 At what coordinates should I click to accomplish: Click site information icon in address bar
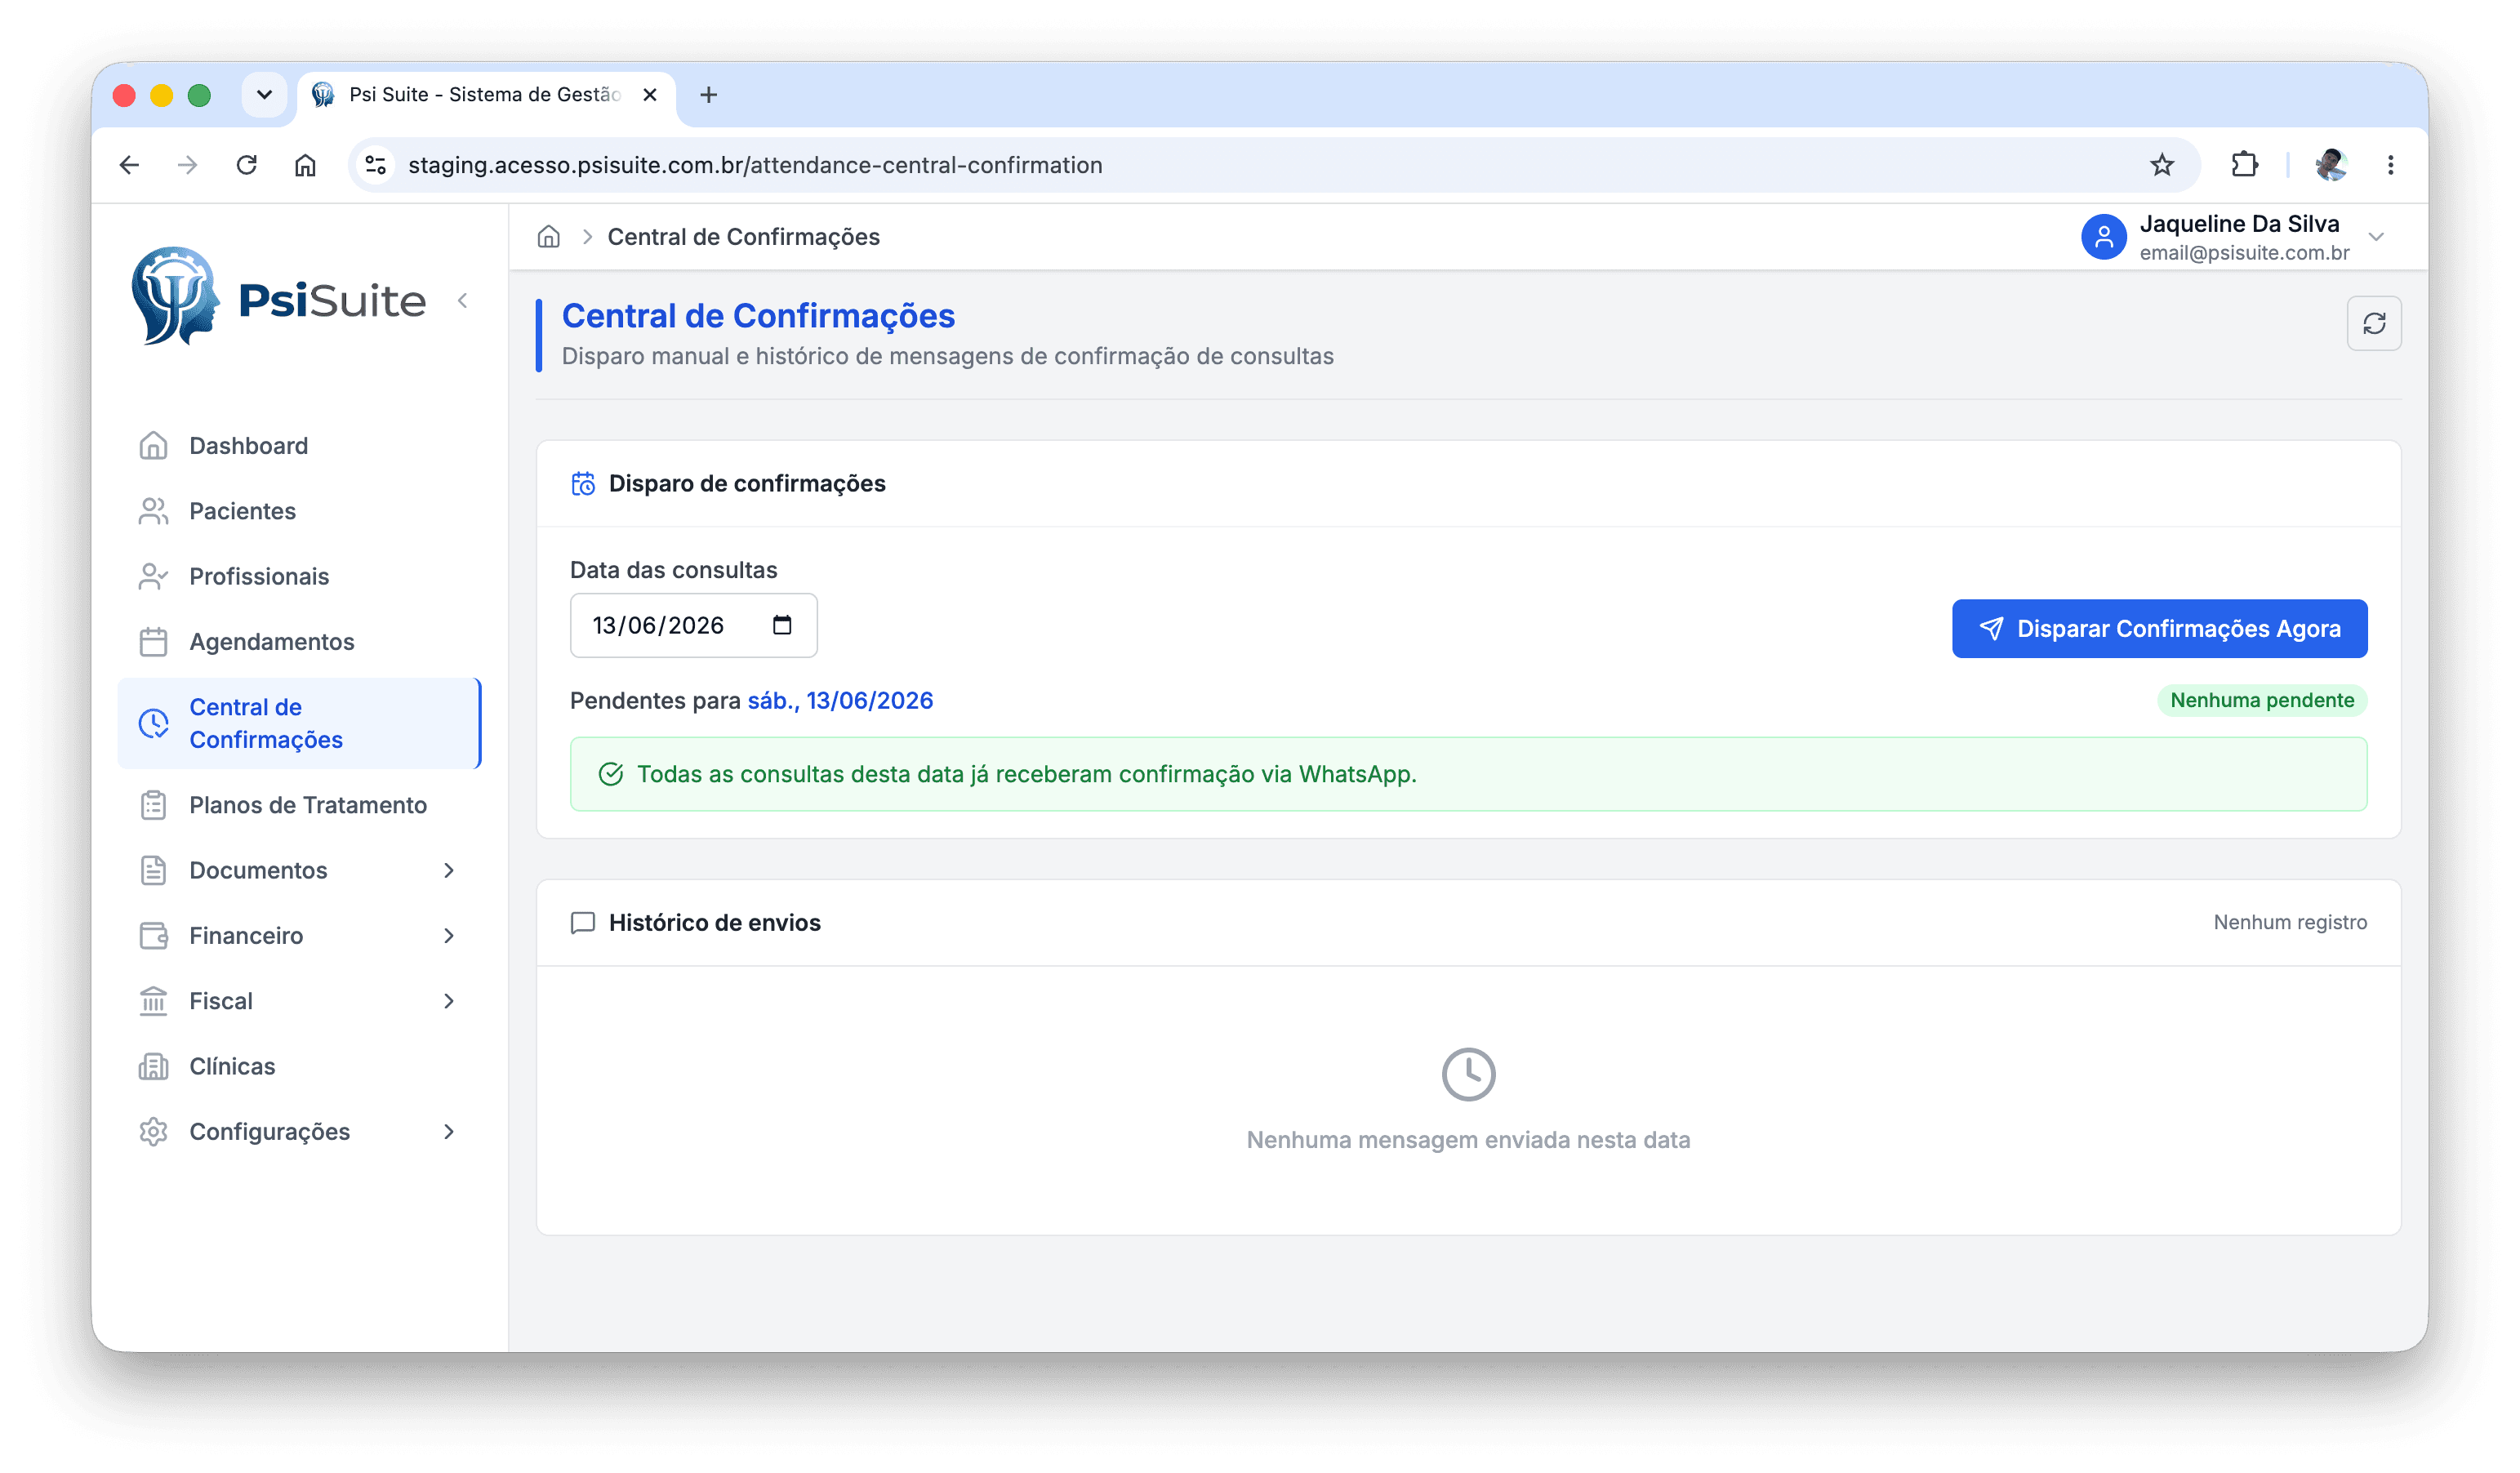[x=376, y=165]
